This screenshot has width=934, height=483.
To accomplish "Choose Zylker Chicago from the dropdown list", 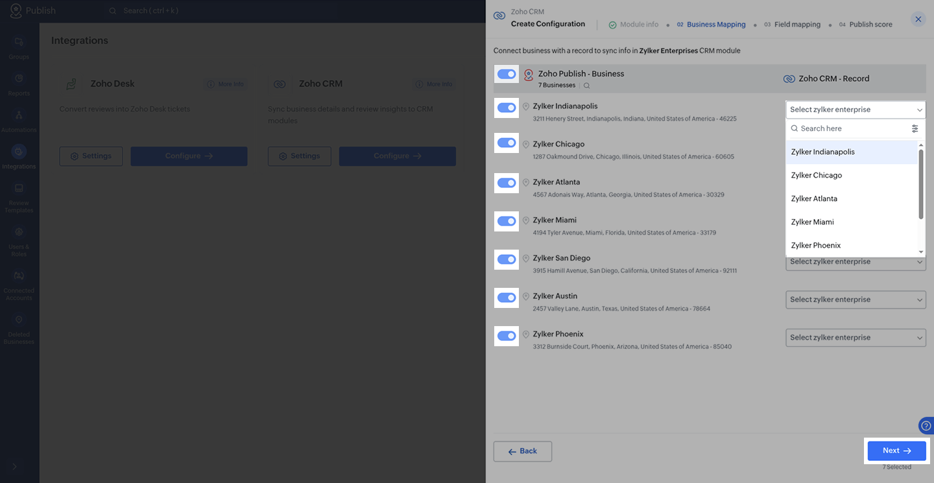I will (x=852, y=176).
